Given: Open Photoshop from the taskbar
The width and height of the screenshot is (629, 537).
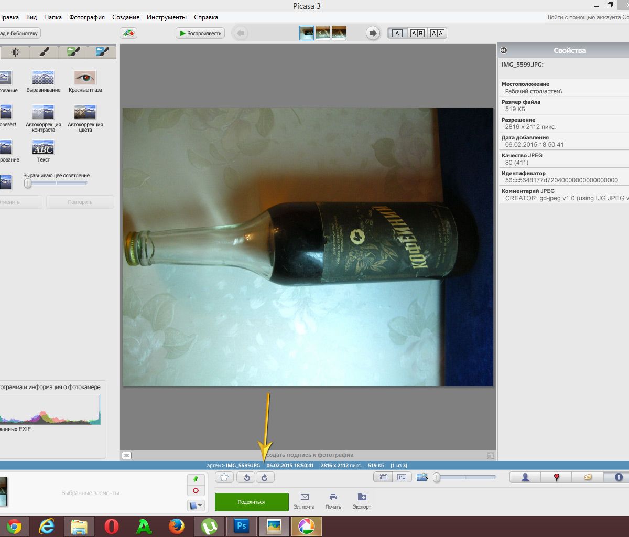Looking at the screenshot, I should point(242,526).
